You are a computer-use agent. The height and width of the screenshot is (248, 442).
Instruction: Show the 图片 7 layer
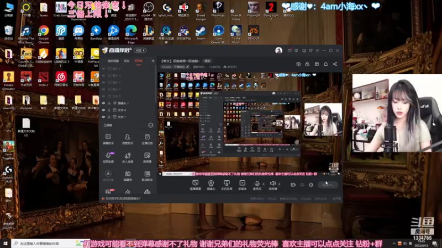tap(103, 89)
